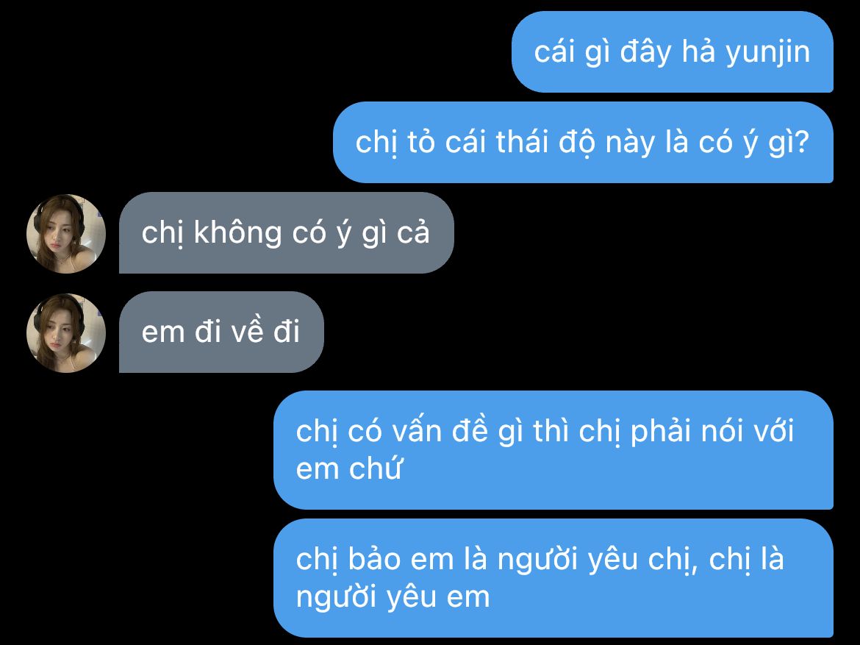Click the line "em chứ" in the blue bubble
Viewport: 860px width, 645px height.
(x=349, y=468)
